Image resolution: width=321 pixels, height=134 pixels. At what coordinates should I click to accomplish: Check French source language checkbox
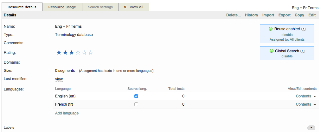click(x=136, y=104)
